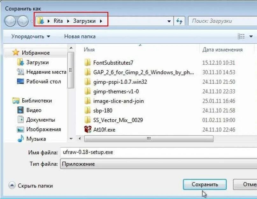This screenshot has width=257, height=199.
Task: Click the Библиотеки icon
Action: pos(16,101)
